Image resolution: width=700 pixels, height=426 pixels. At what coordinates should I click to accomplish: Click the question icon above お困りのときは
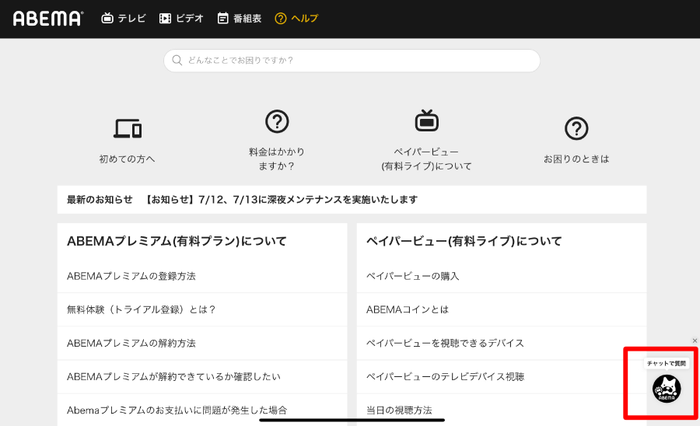tap(576, 128)
